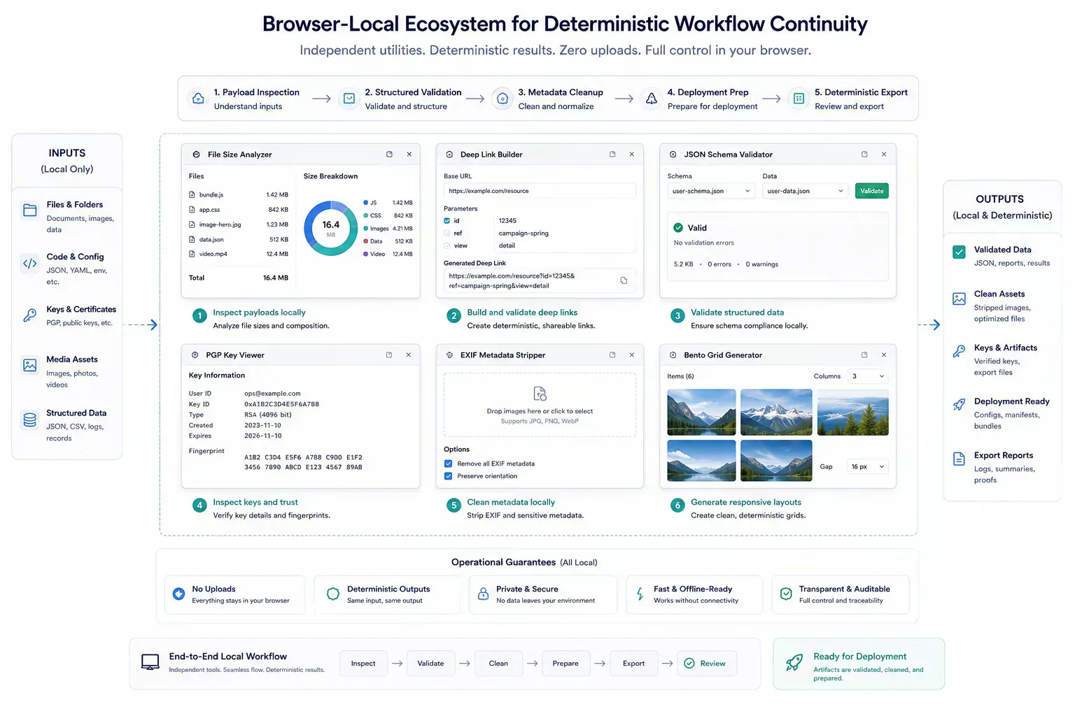This screenshot has height=716, width=1075.
Task: Click the Inspect workflow step button
Action: (363, 664)
